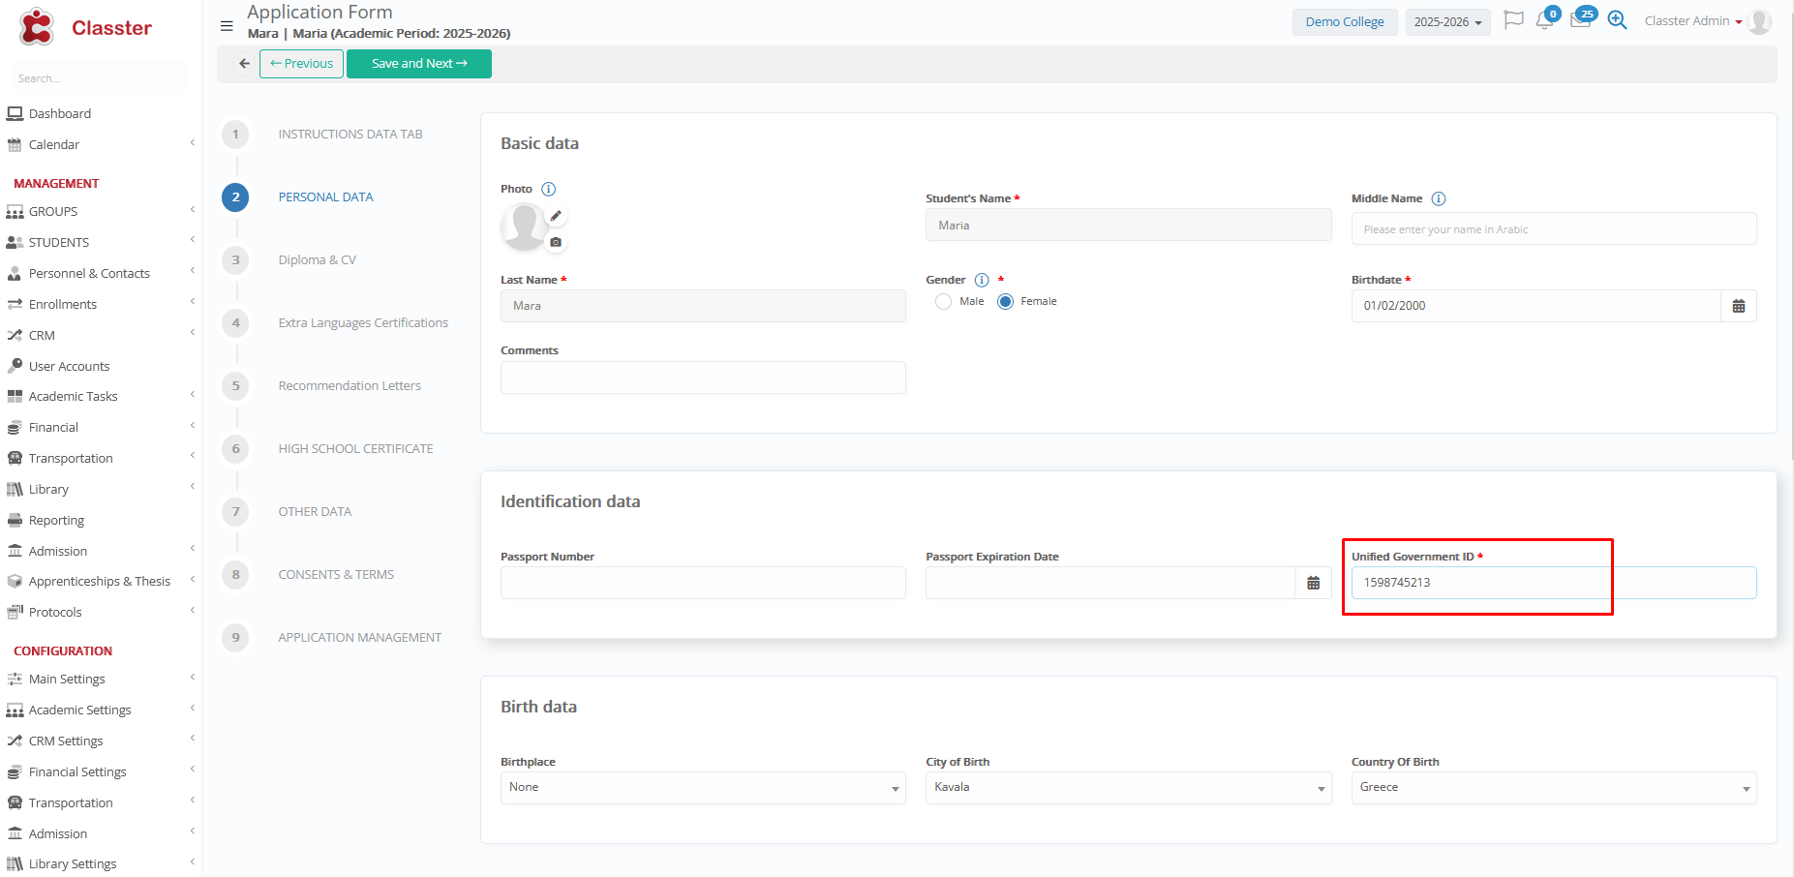Expand the 2025-2026 academic period dropdown
The height and width of the screenshot is (877, 1794).
(1447, 22)
